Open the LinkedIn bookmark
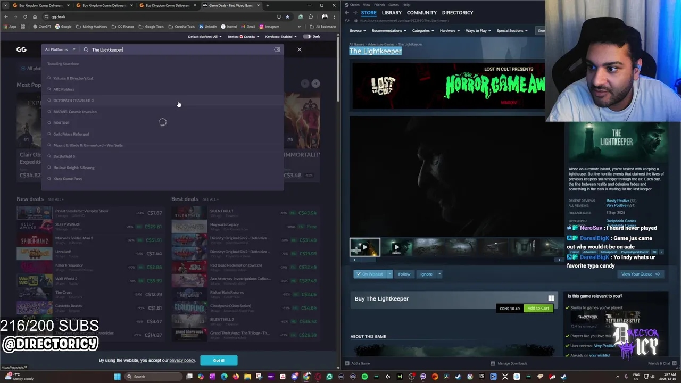Viewport: 681px width, 383px height. tap(208, 27)
